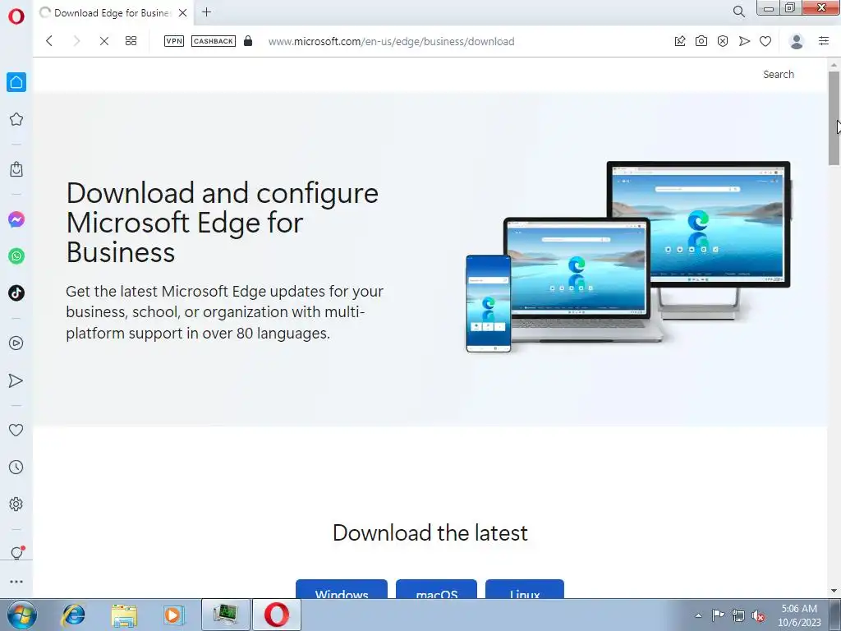
Task: Click the Linux download button
Action: point(525,589)
